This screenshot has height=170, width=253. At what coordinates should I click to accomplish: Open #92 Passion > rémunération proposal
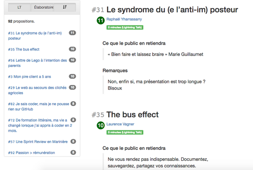[32, 153]
